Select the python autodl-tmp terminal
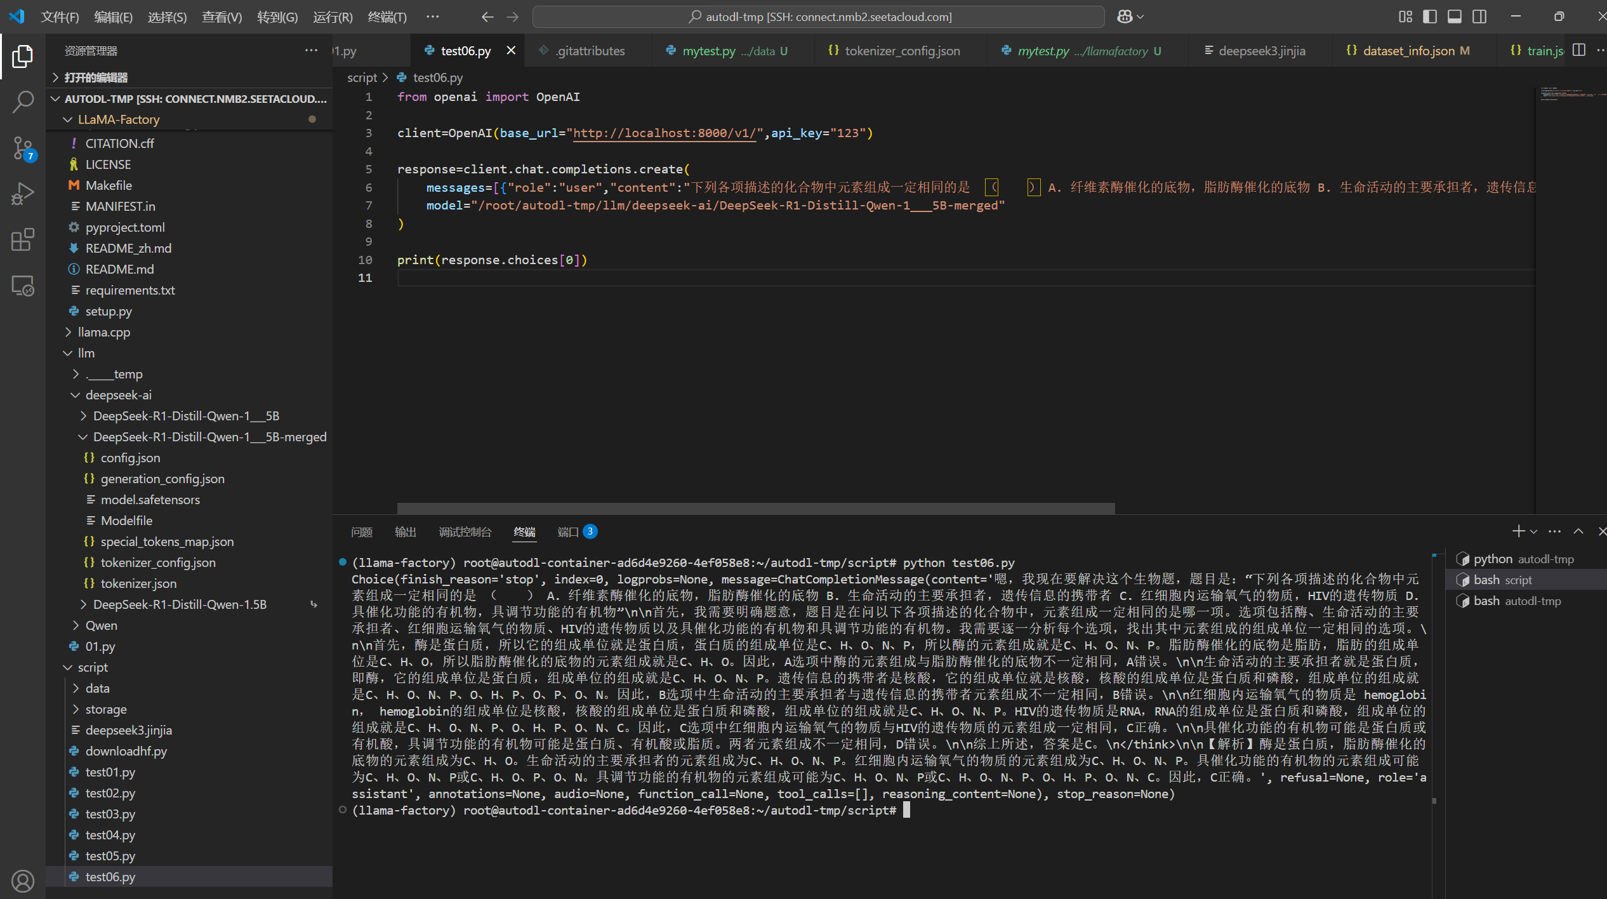 tap(1526, 559)
